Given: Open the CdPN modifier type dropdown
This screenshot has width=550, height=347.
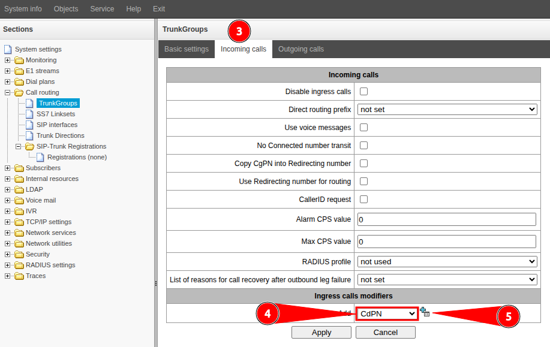Looking at the screenshot, I should [387, 313].
